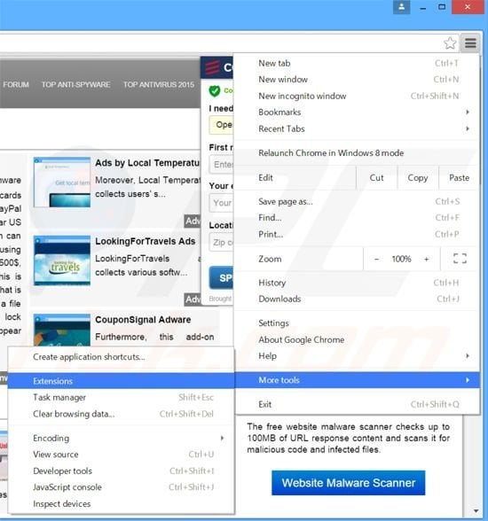Open Chrome Settings
488x521 pixels.
(x=357, y=323)
